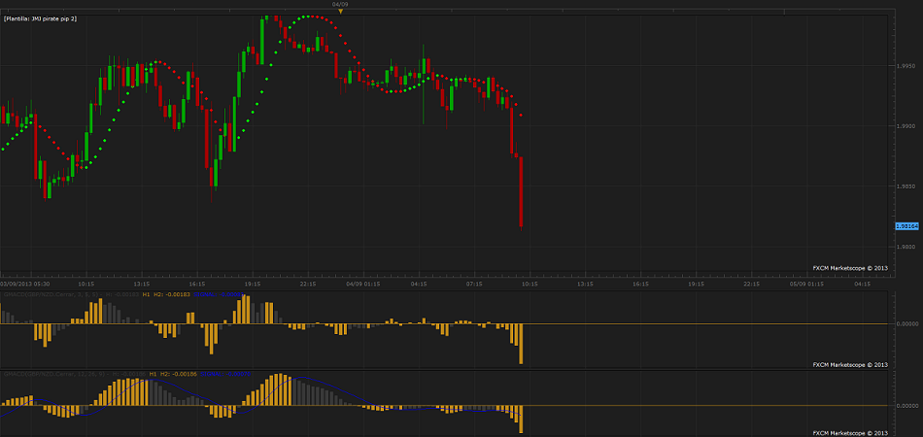This screenshot has width=923, height=437.
Task: Click the 13:15 time label left of 16:15
Action: pos(143,285)
